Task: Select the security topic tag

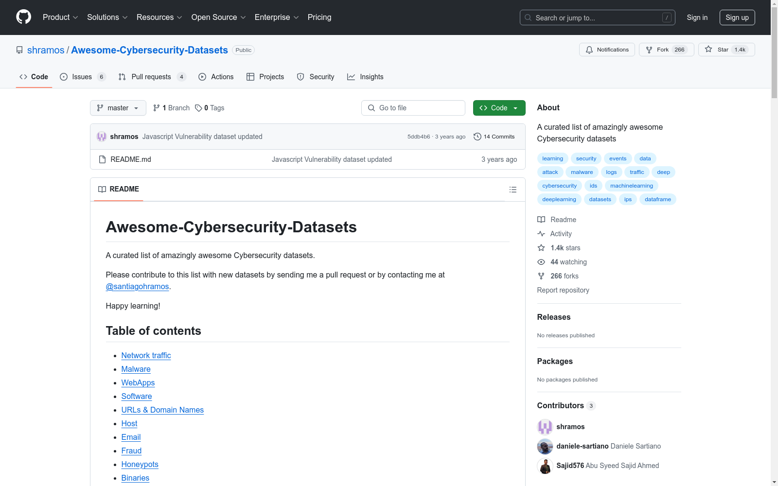Action: click(586, 158)
